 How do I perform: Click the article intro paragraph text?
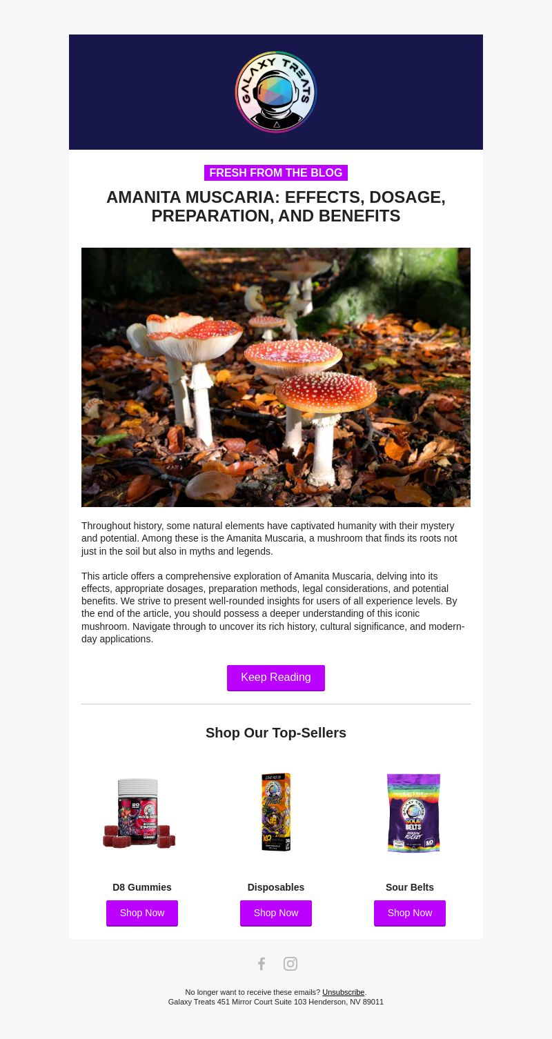click(270, 538)
